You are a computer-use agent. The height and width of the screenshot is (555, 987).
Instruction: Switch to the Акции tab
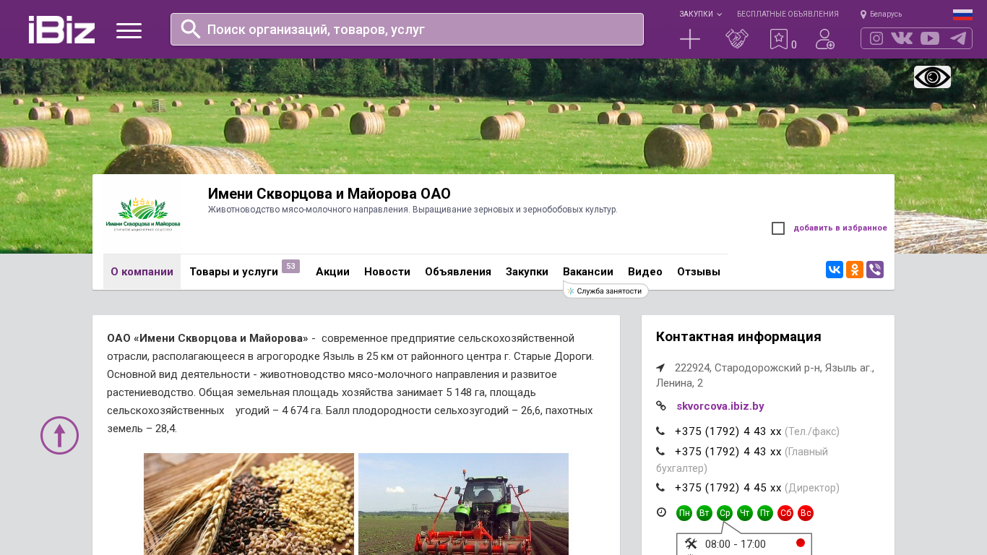332,272
